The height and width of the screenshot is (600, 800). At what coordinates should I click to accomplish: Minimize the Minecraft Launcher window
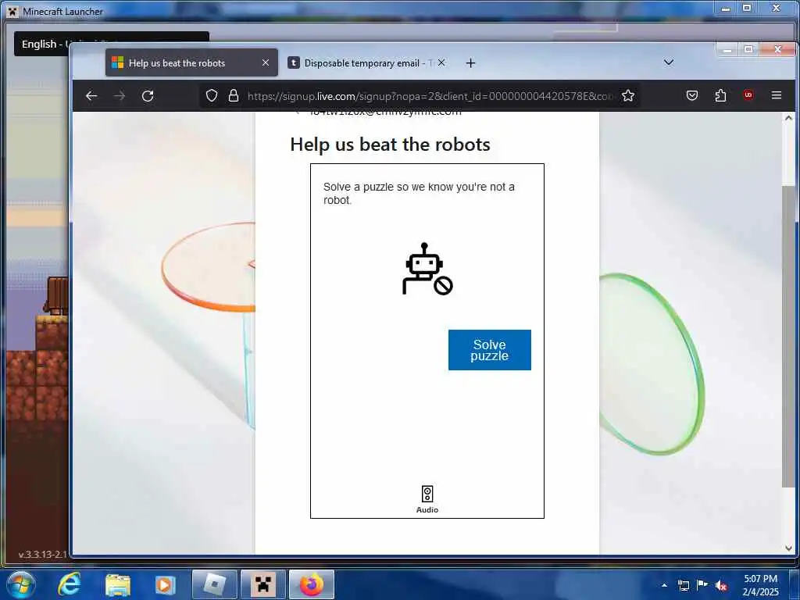(726, 8)
